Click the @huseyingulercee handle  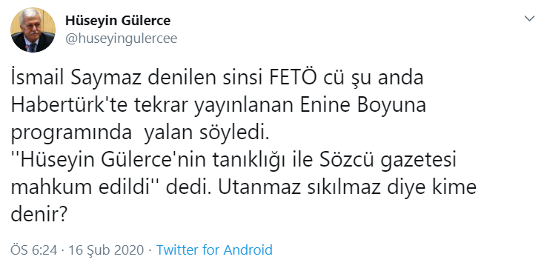[x=121, y=38]
